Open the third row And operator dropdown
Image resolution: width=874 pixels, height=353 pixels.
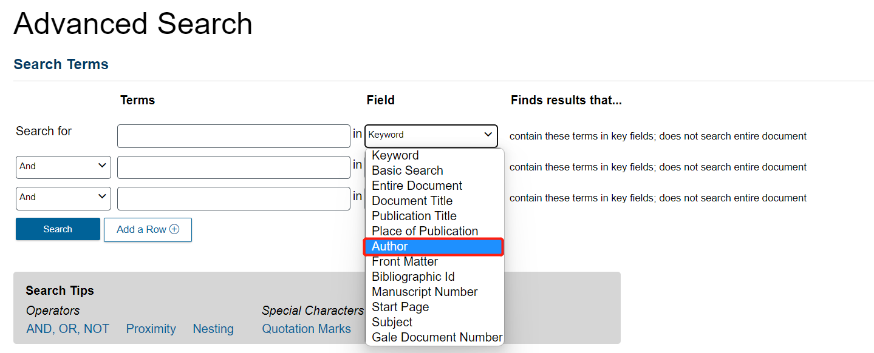(x=63, y=198)
